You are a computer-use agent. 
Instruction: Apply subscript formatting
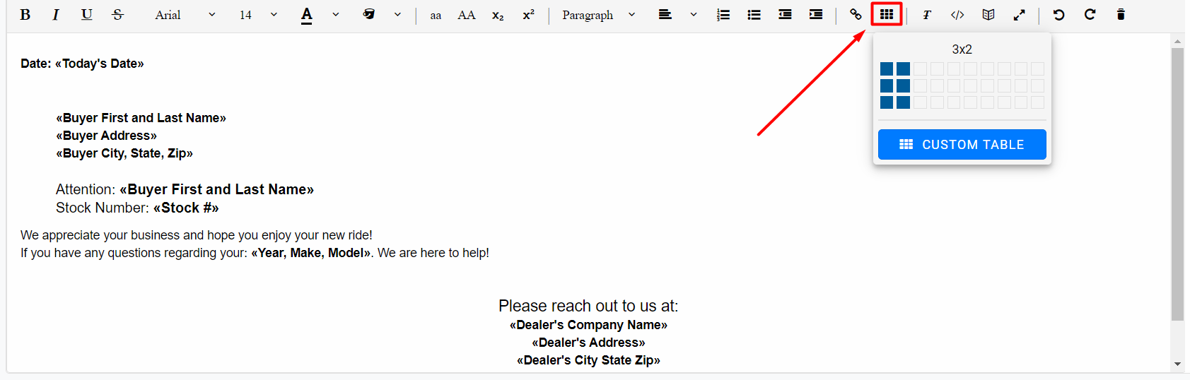pyautogui.click(x=498, y=16)
